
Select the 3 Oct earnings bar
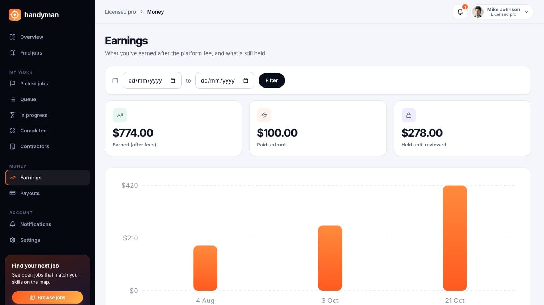pos(330,258)
